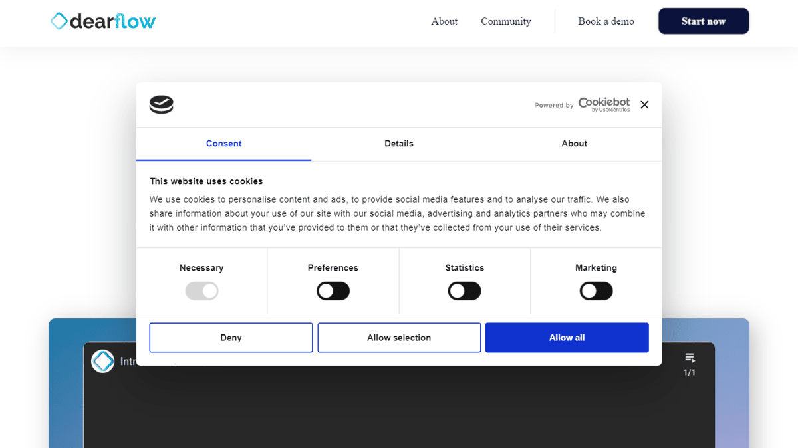The width and height of the screenshot is (798, 448).
Task: Click the 'This website uses cookies' heading
Action: pos(206,181)
